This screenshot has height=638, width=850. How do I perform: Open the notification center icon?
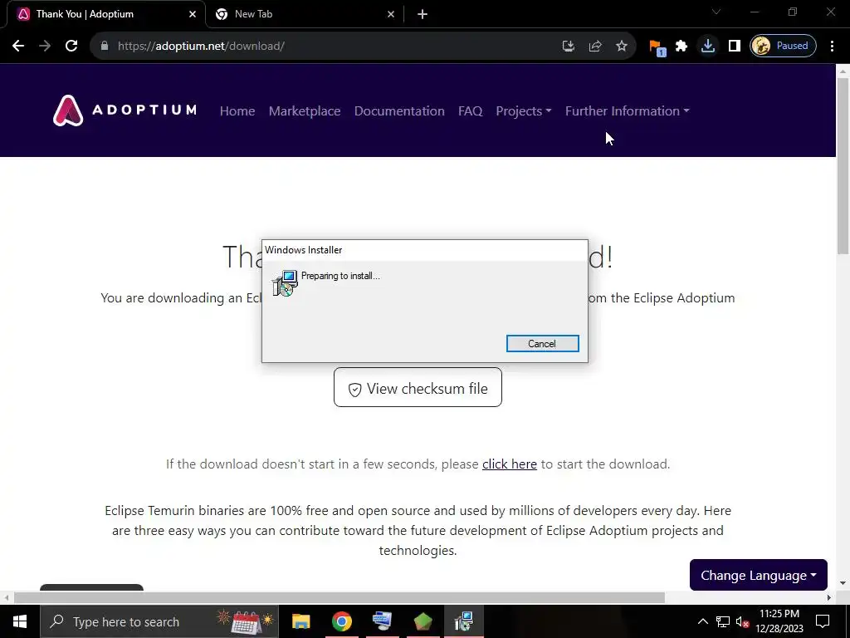[823, 621]
